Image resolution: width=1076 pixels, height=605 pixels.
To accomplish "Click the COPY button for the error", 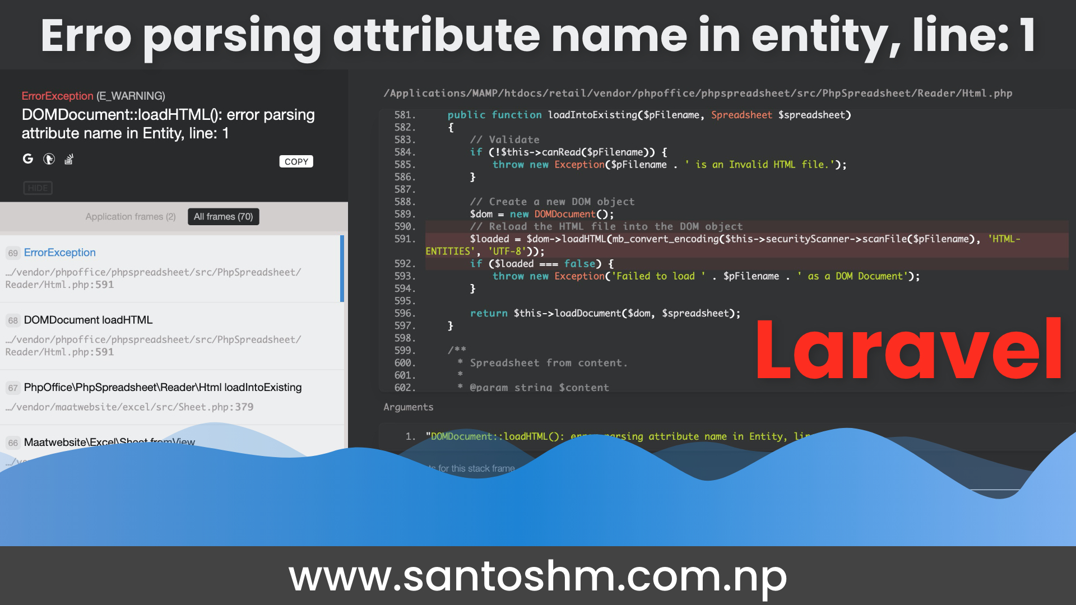I will pos(296,161).
